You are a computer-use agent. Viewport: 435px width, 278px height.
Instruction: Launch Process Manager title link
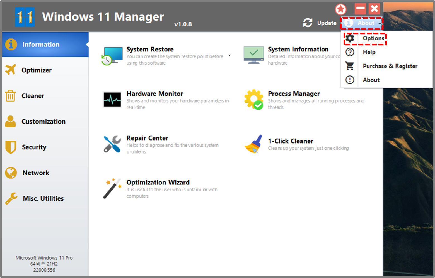tap(294, 94)
